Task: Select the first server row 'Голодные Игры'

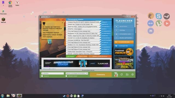Action: coord(89,22)
